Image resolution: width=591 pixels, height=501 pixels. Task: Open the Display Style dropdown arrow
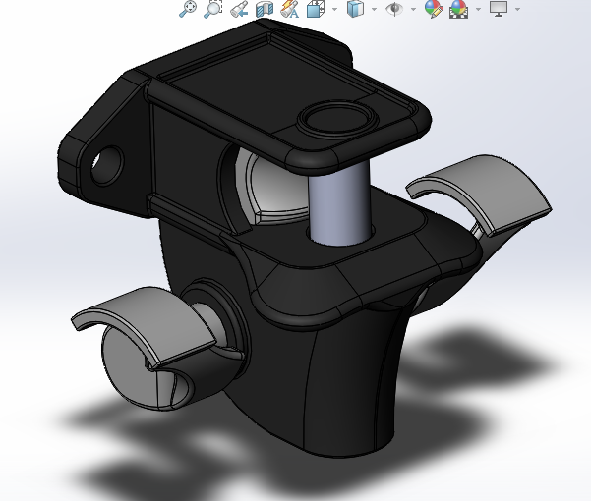(x=374, y=9)
